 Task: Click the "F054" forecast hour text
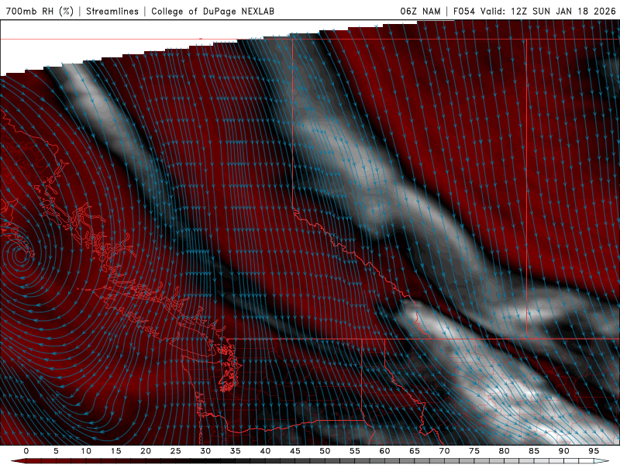pos(463,11)
